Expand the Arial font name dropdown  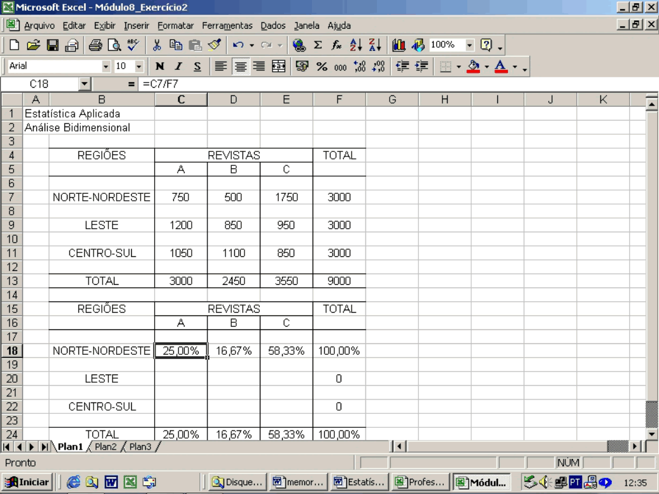pos(106,66)
